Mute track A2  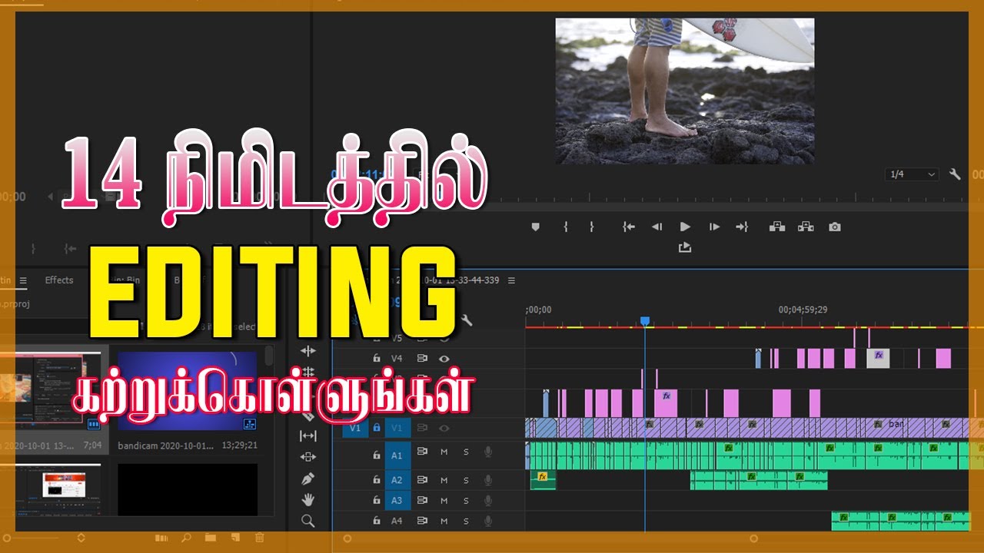[444, 480]
